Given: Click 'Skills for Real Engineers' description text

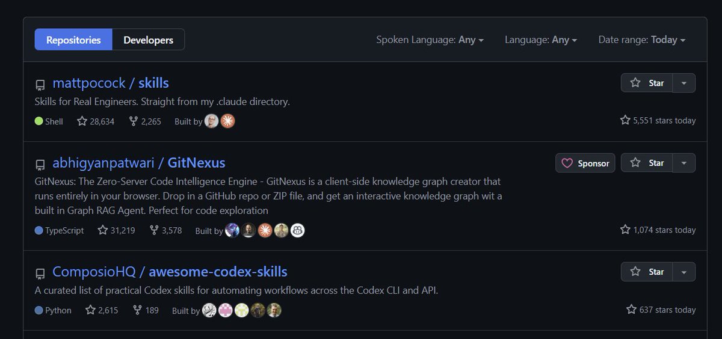Looking at the screenshot, I should tap(162, 102).
